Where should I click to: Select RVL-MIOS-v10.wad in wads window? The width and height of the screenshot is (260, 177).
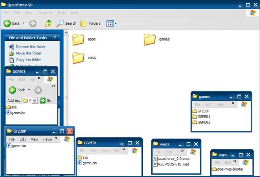pos(171,164)
